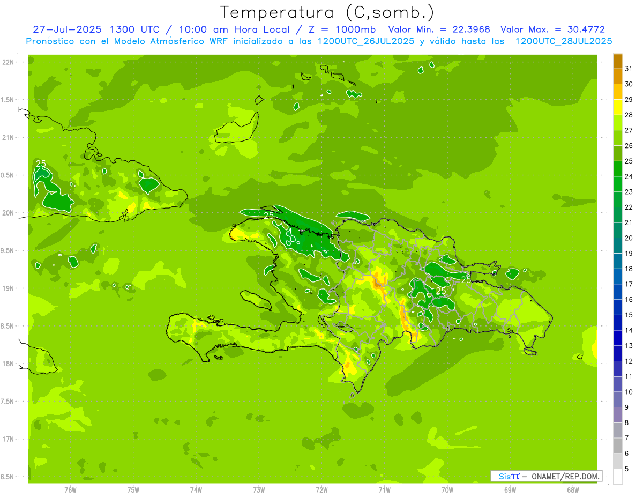This screenshot has width=643, height=497.
Task: Click the '74W' longitude axis label
Action: (196, 490)
